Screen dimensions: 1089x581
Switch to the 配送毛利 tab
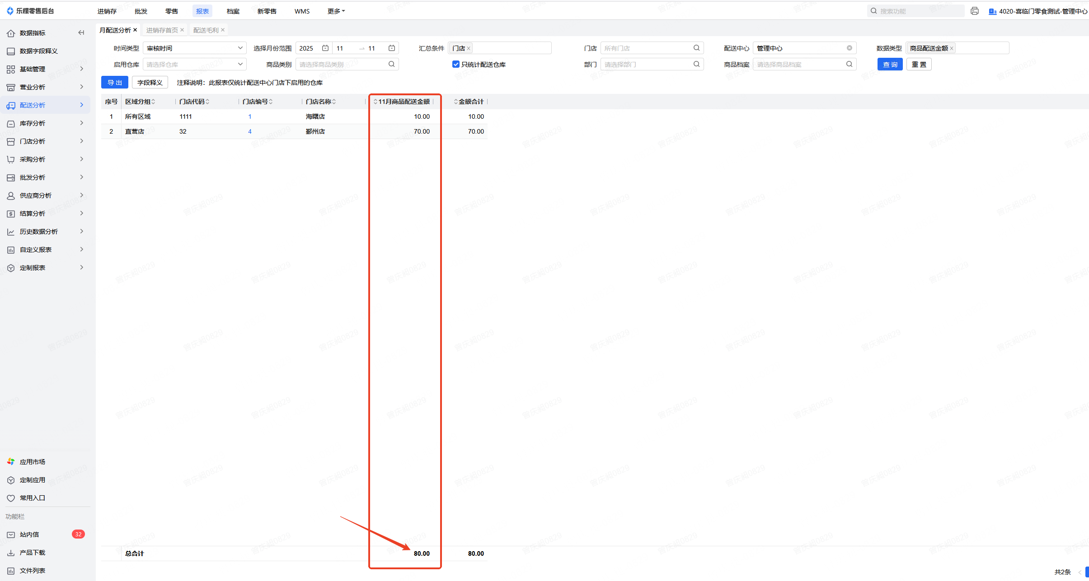point(206,30)
